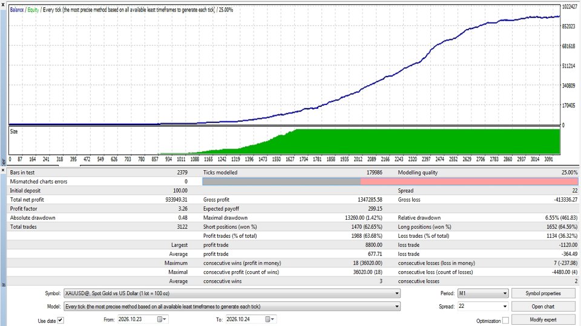Enable the Optimization checkbox
581x326 pixels.
[505, 321]
